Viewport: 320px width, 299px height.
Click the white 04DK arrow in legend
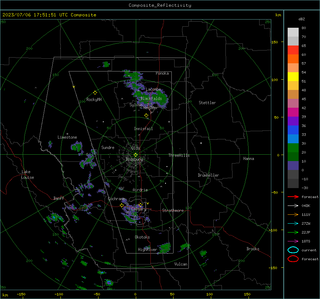tap(293, 205)
